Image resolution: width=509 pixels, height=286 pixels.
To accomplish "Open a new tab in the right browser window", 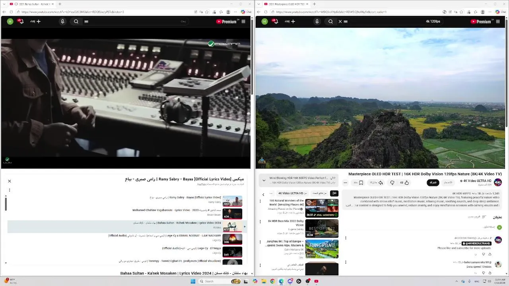I will [x=314, y=4].
